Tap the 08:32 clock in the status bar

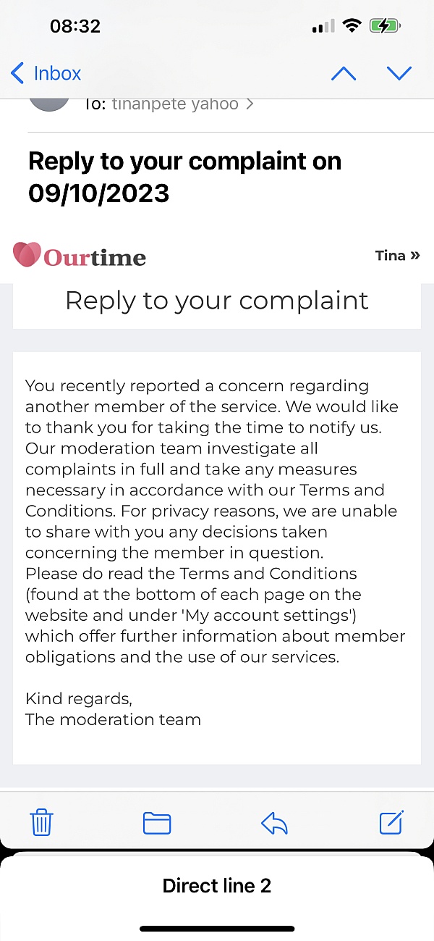point(75,27)
